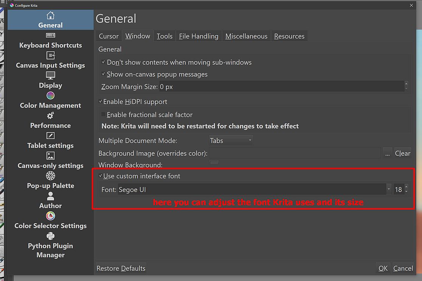Screen dimensions: 422x281
Task: Open the Miscellaneous tab
Action: [246, 36]
